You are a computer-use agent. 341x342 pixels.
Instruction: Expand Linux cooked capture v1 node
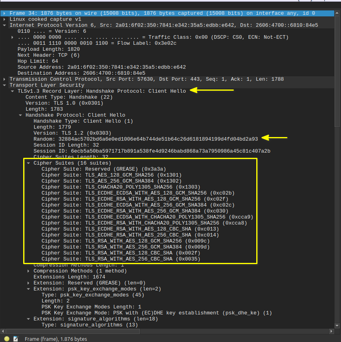[x=4, y=19]
